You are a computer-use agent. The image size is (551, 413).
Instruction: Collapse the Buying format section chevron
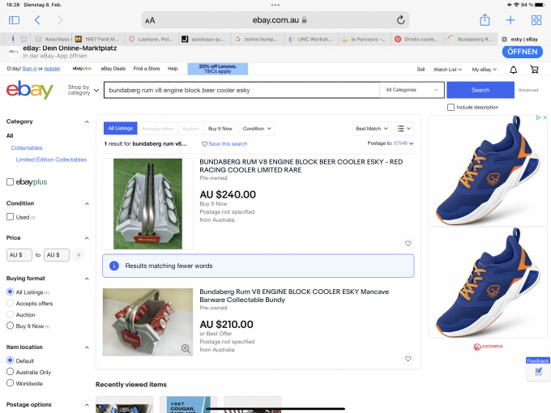pos(87,279)
